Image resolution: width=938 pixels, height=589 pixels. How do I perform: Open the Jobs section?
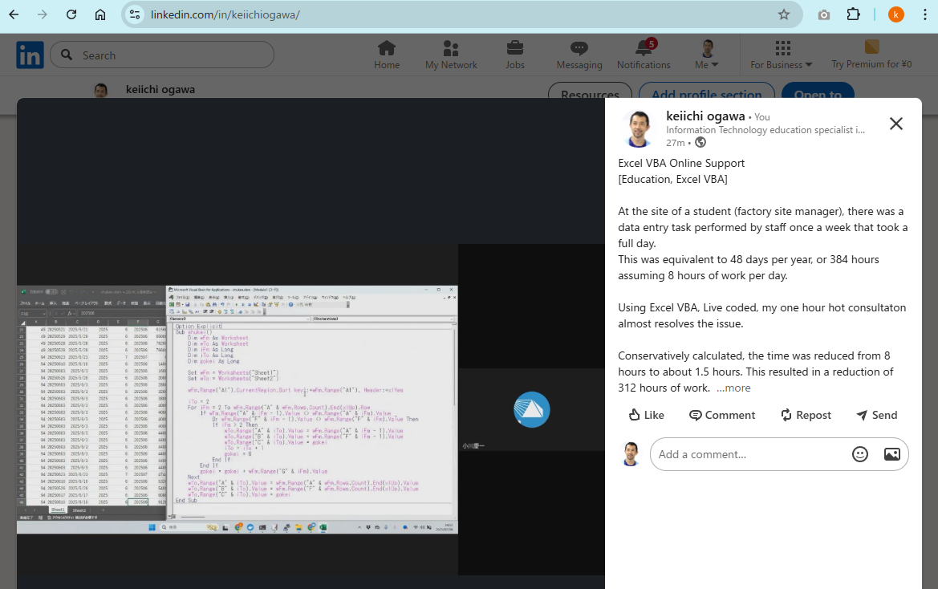click(x=514, y=55)
